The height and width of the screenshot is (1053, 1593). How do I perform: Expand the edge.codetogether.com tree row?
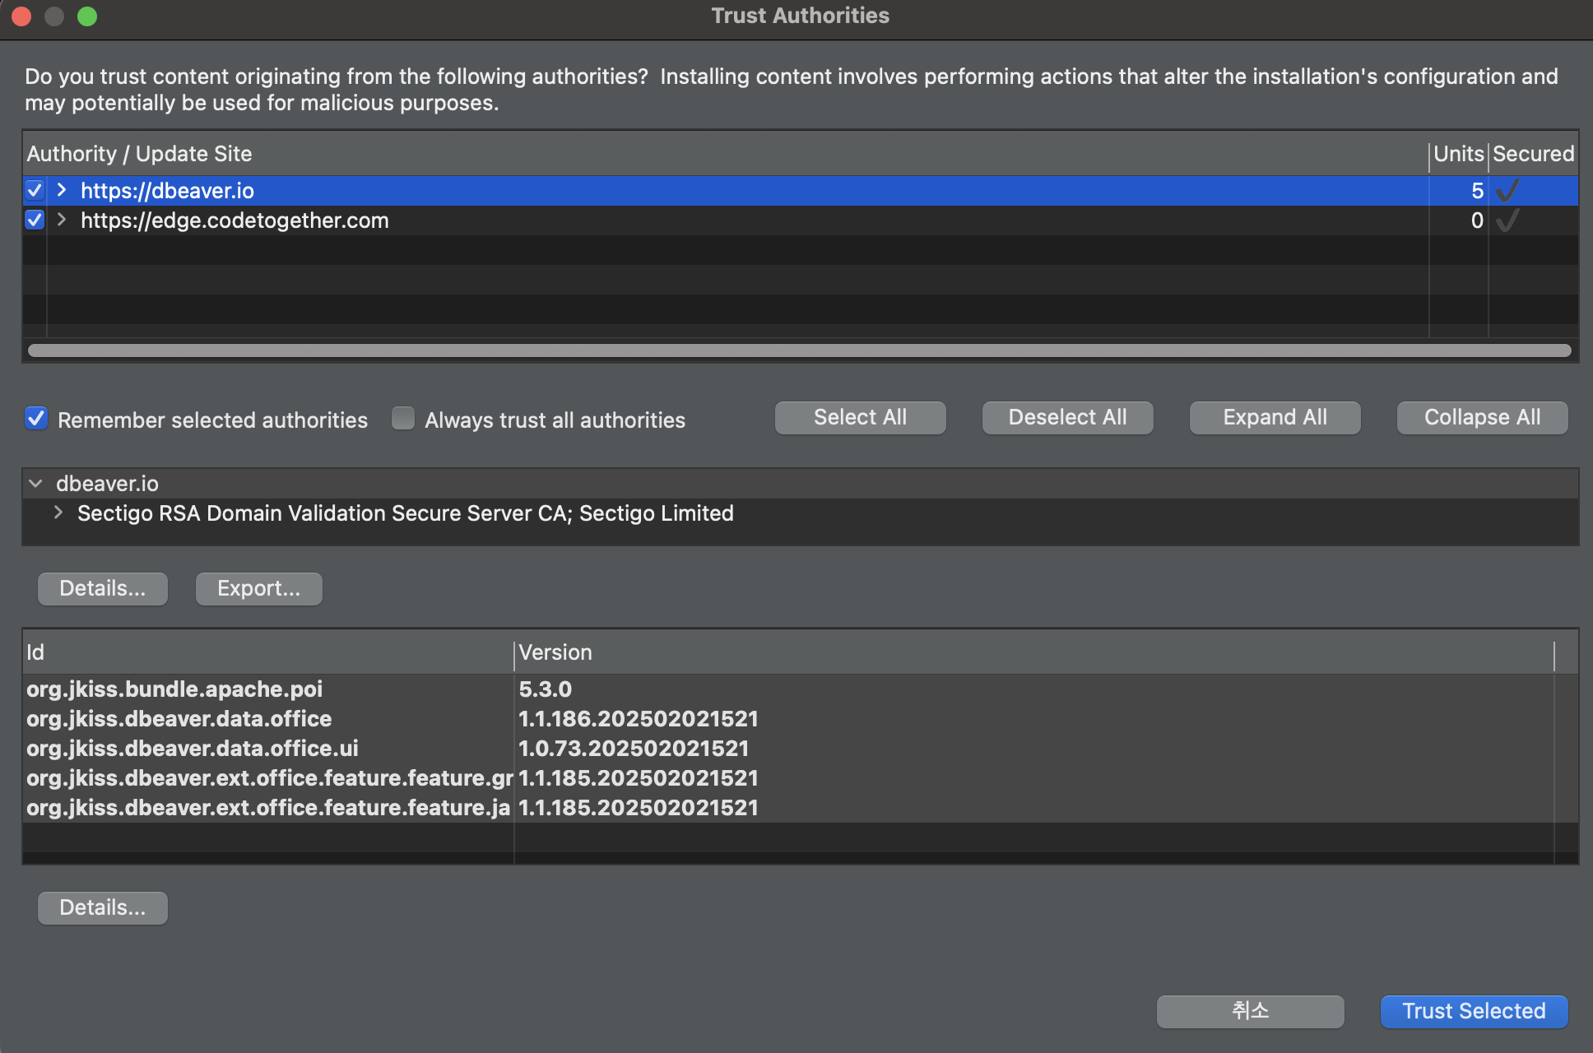[62, 220]
